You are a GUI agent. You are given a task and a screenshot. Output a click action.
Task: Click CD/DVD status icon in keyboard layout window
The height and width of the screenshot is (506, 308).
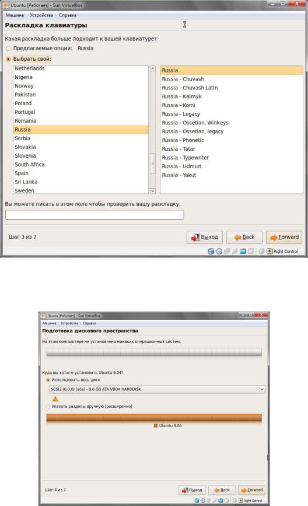click(x=219, y=251)
